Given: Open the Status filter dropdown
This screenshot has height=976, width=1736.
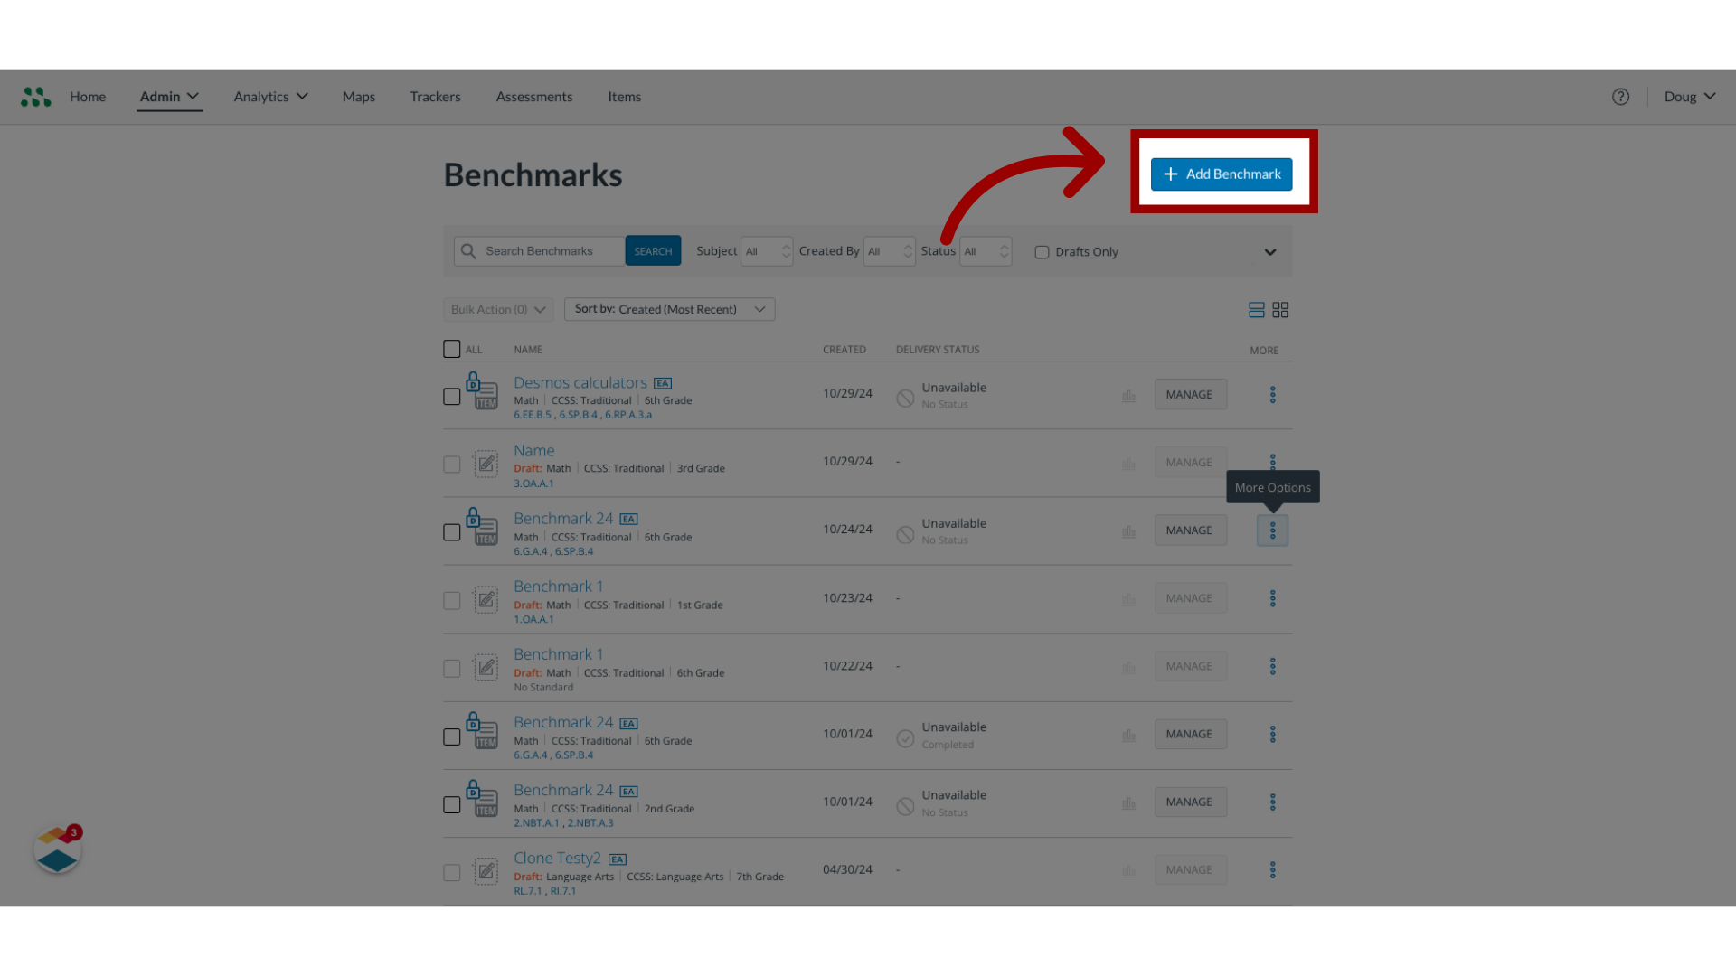Looking at the screenshot, I should [986, 251].
